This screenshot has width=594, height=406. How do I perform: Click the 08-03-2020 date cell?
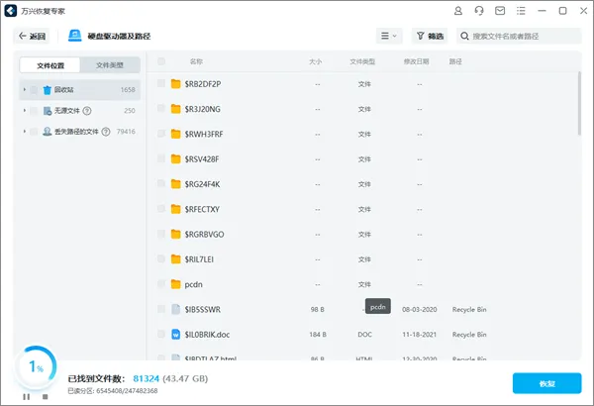pyautogui.click(x=419, y=309)
